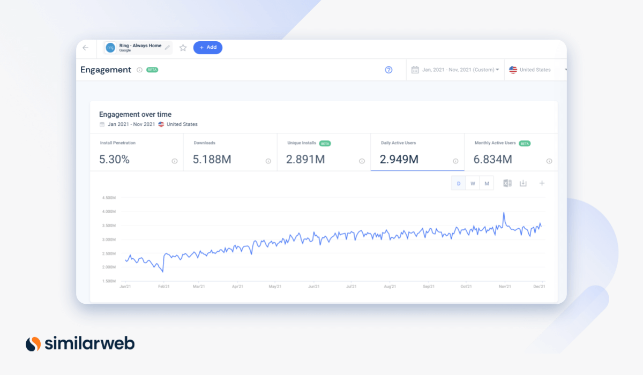Click the Feb'21 axis label
Viewport: 643px width, 375px height.
pos(163,287)
